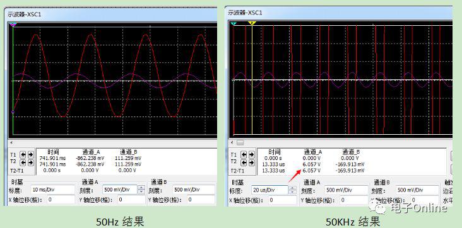Increase 20 us/Div timebase with up spinner
Viewport: 462px width, 228px height.
coord(292,188)
